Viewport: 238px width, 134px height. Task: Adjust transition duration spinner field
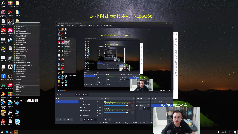pos(144,105)
